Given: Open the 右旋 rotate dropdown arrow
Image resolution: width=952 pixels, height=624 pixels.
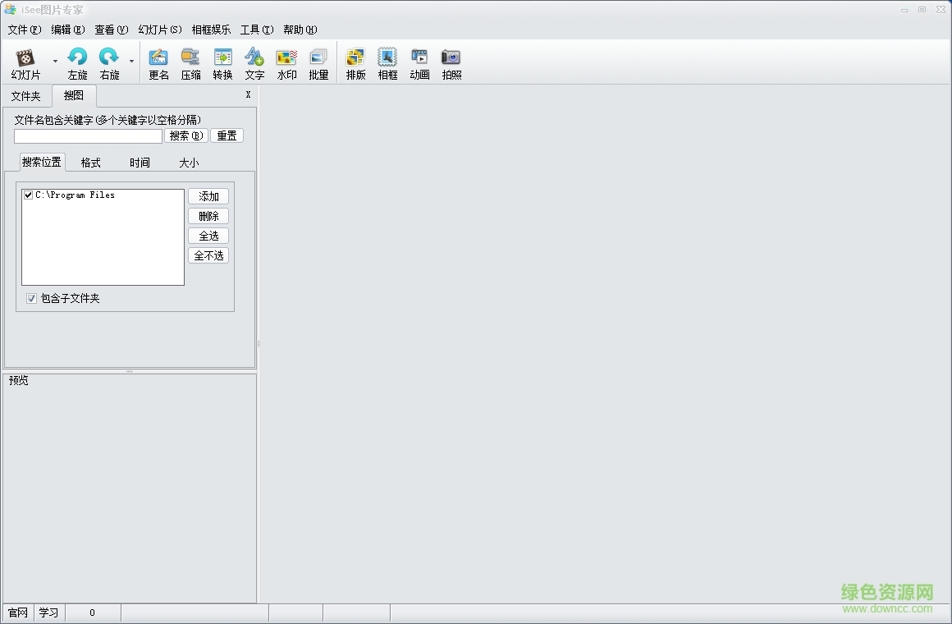Looking at the screenshot, I should (131, 62).
